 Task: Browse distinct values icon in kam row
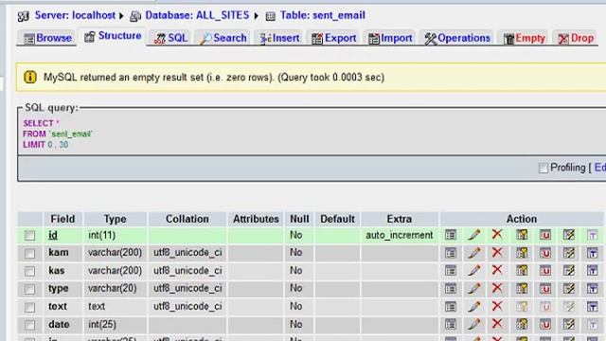[x=451, y=253]
